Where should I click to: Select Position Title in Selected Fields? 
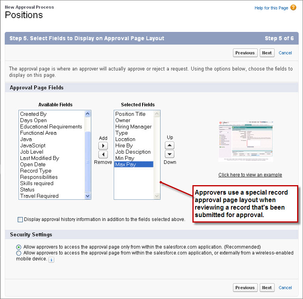[x=134, y=114]
